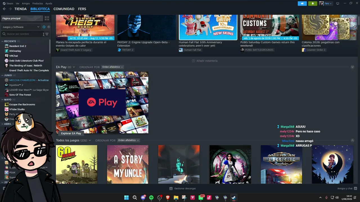Collapse the Todos los juegos shelf chevron
Image resolution: width=360 pixels, height=202 pixels.
tap(352, 140)
